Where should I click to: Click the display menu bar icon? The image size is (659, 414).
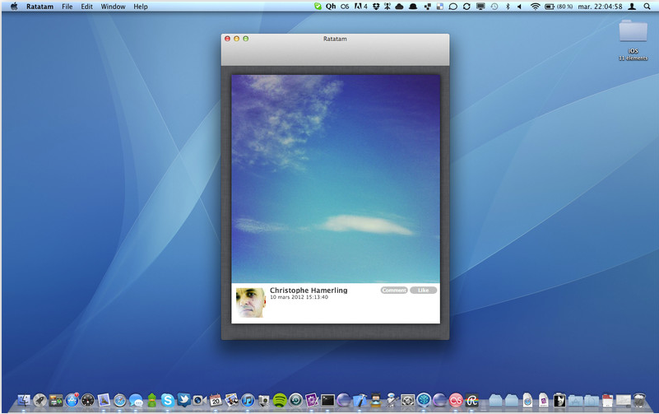480,7
